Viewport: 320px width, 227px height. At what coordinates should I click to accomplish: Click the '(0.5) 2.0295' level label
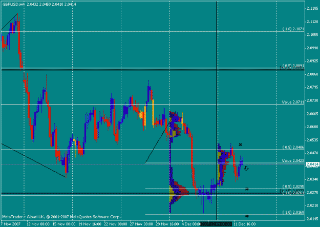293,187
